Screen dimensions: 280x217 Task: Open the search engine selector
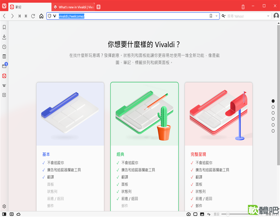point(224,16)
